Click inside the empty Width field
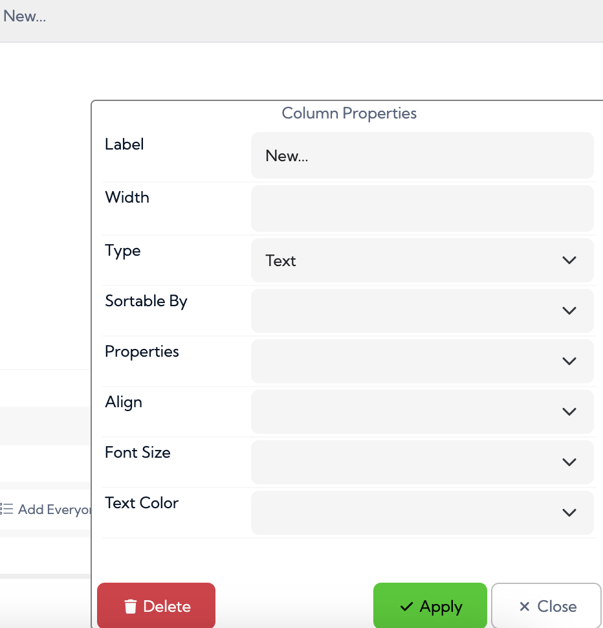This screenshot has width=603, height=628. pos(422,208)
